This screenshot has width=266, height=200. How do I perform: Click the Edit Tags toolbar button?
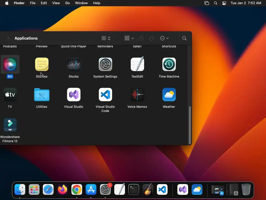pos(151,38)
